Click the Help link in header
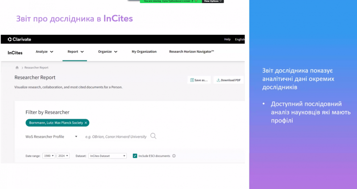Image resolution: width=357 pixels, height=189 pixels. click(x=227, y=39)
